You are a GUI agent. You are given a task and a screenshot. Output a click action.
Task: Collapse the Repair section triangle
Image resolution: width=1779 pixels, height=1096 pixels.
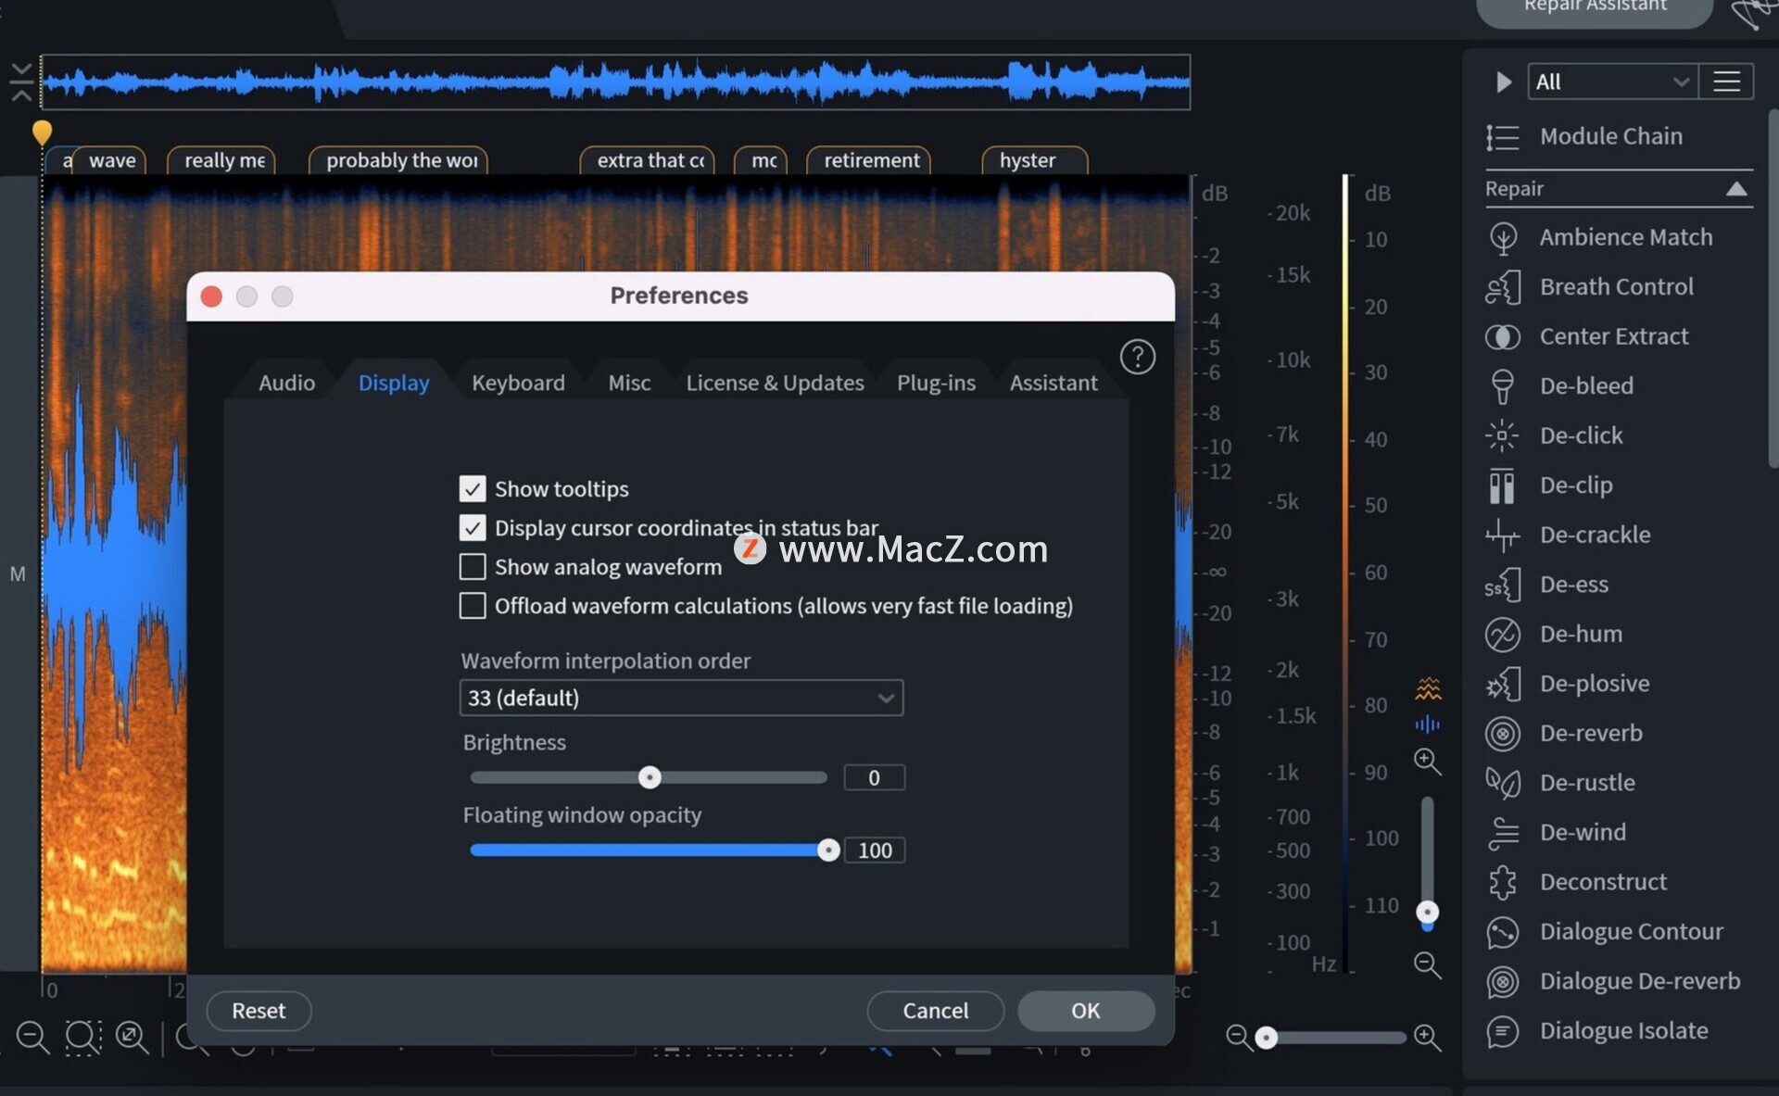pyautogui.click(x=1736, y=189)
